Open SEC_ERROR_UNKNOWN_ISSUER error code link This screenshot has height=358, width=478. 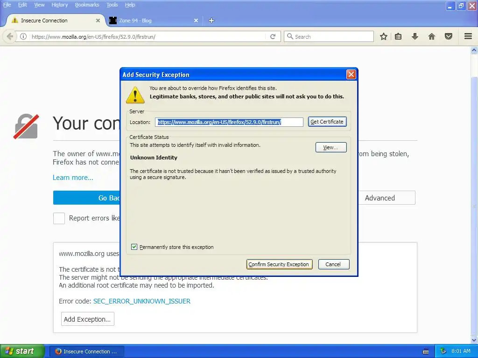point(142,302)
